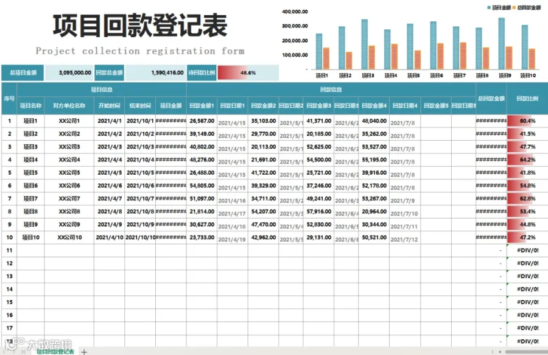548x355 pixels.
Task: Click the 项目金额 column header
Action: point(171,105)
